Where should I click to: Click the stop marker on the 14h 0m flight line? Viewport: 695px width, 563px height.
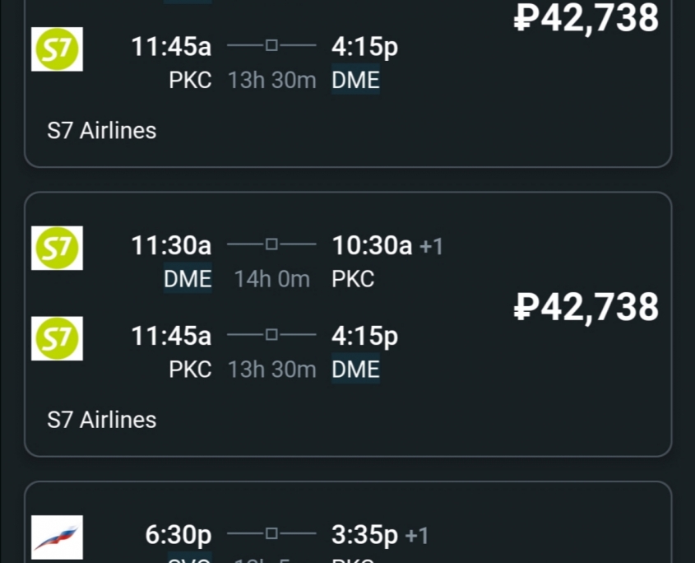(x=271, y=244)
